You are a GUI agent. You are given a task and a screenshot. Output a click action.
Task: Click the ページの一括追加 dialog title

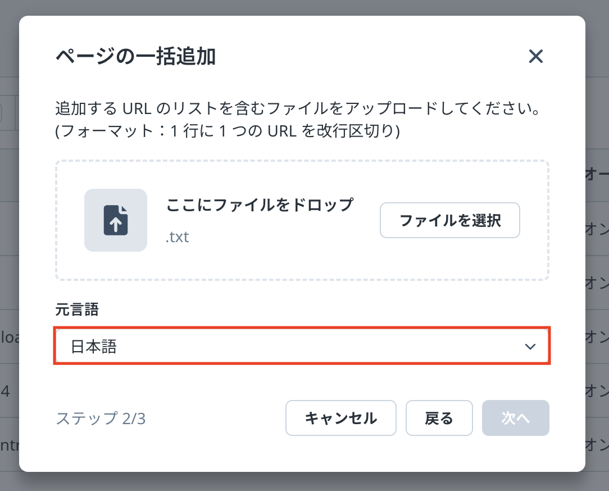point(135,57)
